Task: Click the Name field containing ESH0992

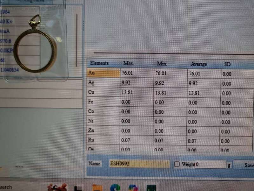Action: coord(139,164)
